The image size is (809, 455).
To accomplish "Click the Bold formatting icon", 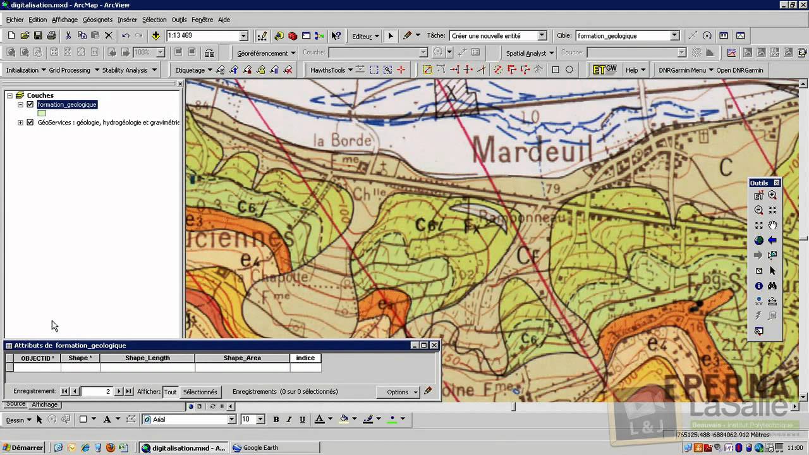I will point(276,419).
